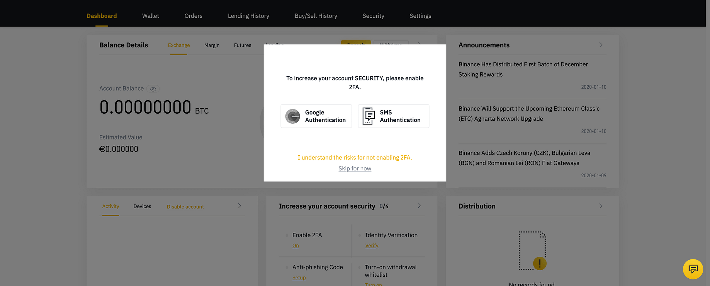Choose Google Authentication option

(316, 116)
